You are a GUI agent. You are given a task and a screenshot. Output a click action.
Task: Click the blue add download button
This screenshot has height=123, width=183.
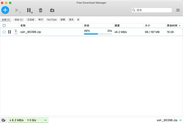tap(5, 10)
